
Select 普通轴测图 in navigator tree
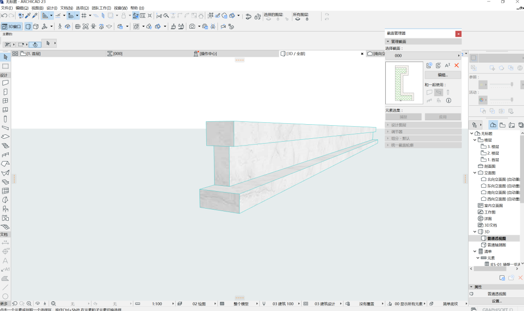click(496, 245)
